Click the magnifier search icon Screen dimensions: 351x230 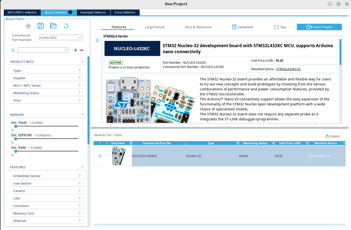coord(13,50)
